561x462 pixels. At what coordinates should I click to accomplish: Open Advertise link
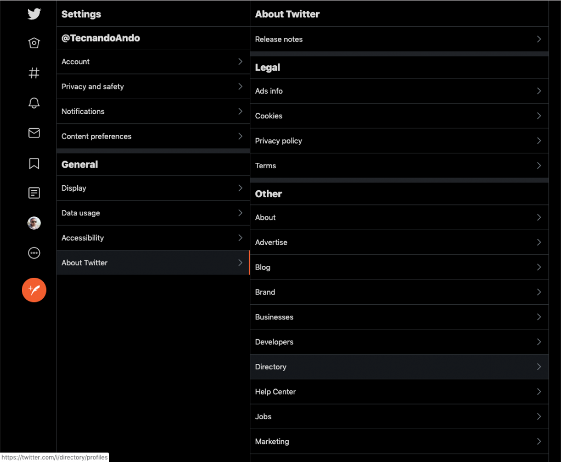399,242
